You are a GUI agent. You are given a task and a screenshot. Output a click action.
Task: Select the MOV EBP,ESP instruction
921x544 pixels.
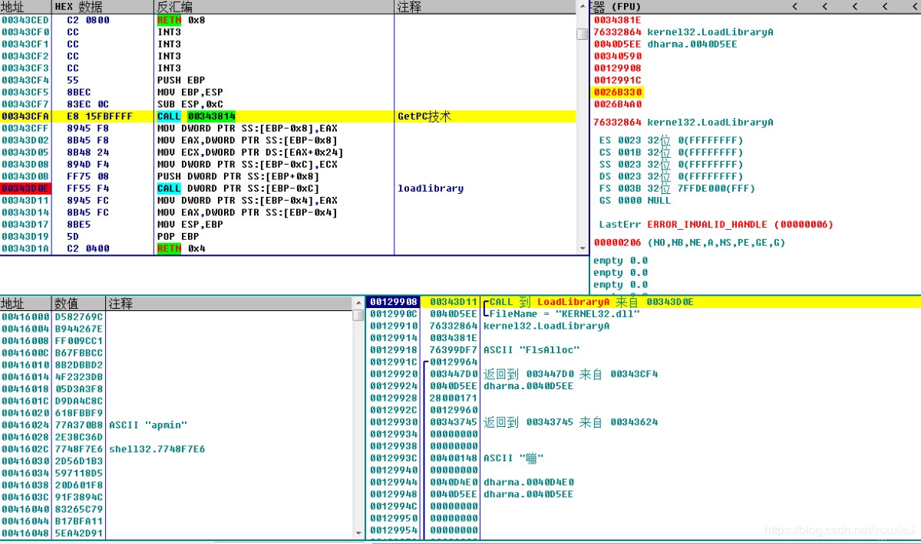click(x=190, y=92)
